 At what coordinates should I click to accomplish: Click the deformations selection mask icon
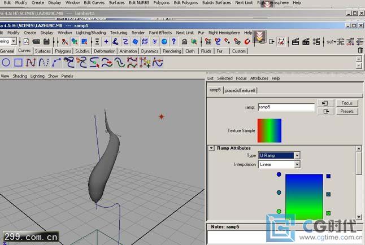point(145,42)
